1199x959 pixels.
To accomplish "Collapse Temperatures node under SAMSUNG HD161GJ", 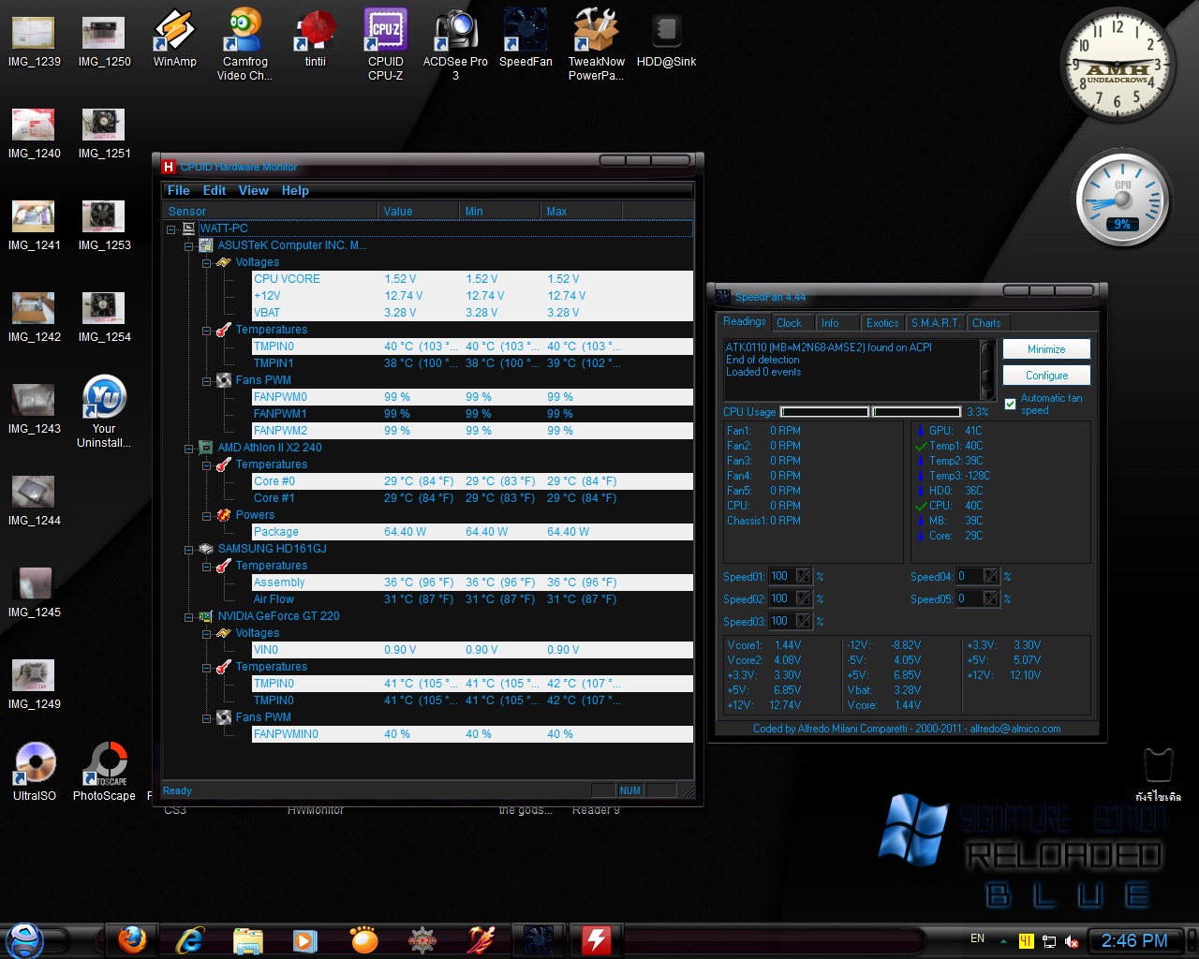I will pyautogui.click(x=206, y=566).
